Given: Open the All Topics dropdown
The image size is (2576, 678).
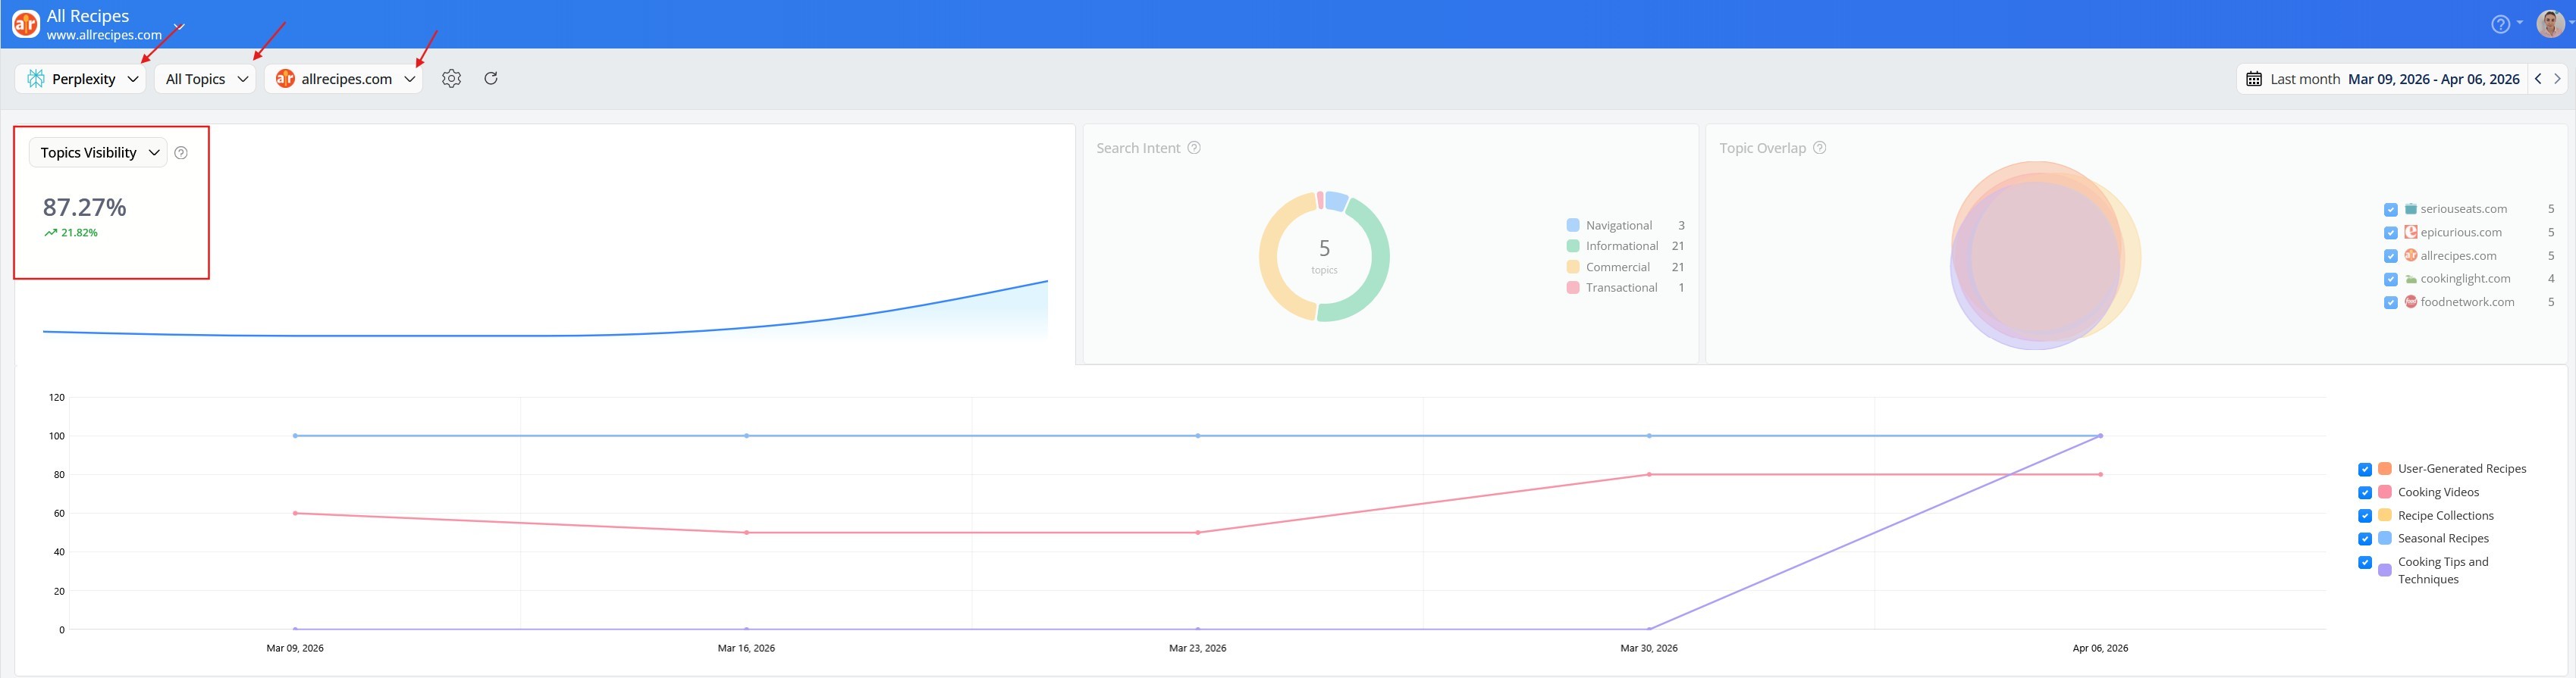Looking at the screenshot, I should 205,79.
